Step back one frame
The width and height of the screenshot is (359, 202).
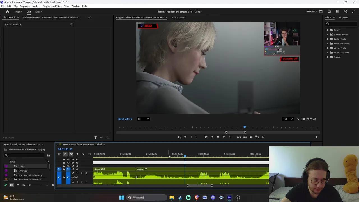212,137
